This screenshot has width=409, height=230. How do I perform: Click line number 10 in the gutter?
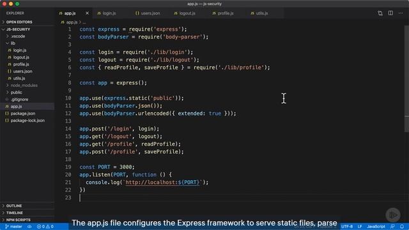[68, 98]
